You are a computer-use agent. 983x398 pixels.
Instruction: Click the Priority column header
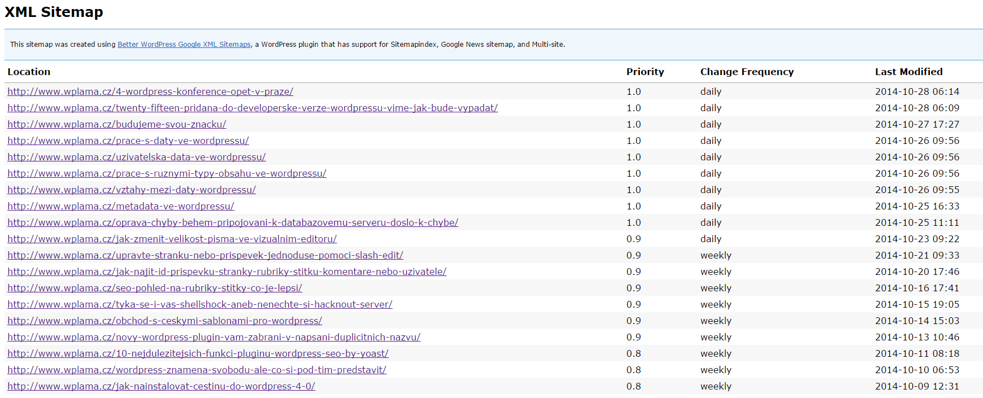645,72
